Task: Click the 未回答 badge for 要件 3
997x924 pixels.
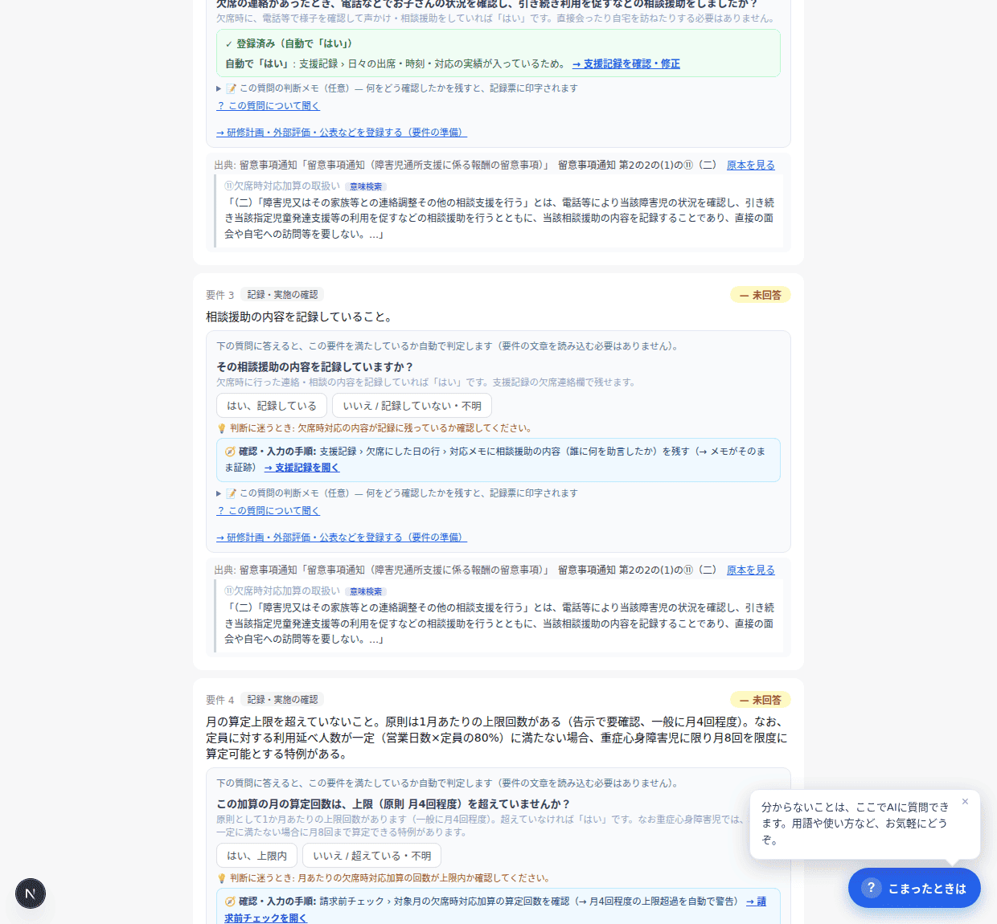Action: (761, 295)
